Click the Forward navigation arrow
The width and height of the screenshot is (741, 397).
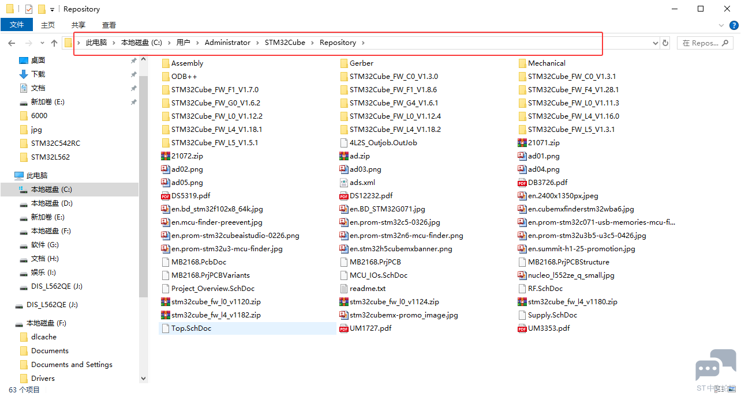tap(28, 43)
